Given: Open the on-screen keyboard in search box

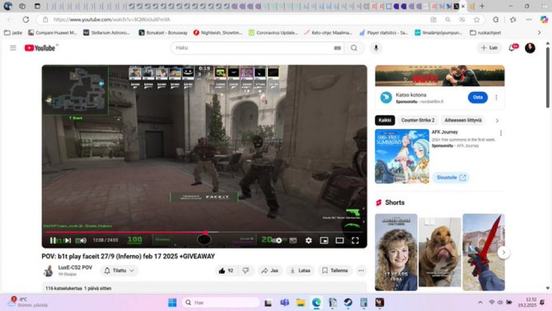Looking at the screenshot, I should click(337, 48).
